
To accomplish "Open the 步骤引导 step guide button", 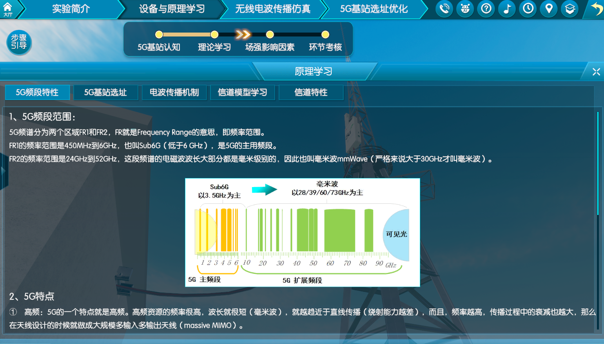I will (x=19, y=42).
